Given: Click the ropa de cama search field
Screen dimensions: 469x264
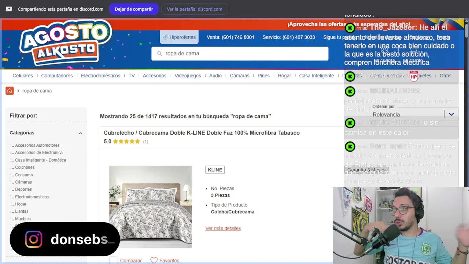Looking at the screenshot, I should pyautogui.click(x=240, y=54).
